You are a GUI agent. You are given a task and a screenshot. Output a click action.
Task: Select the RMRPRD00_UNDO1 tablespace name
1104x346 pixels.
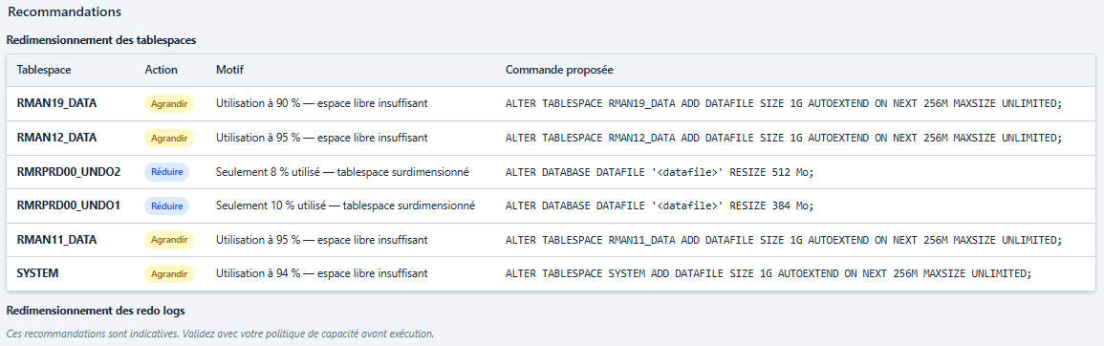coord(69,205)
